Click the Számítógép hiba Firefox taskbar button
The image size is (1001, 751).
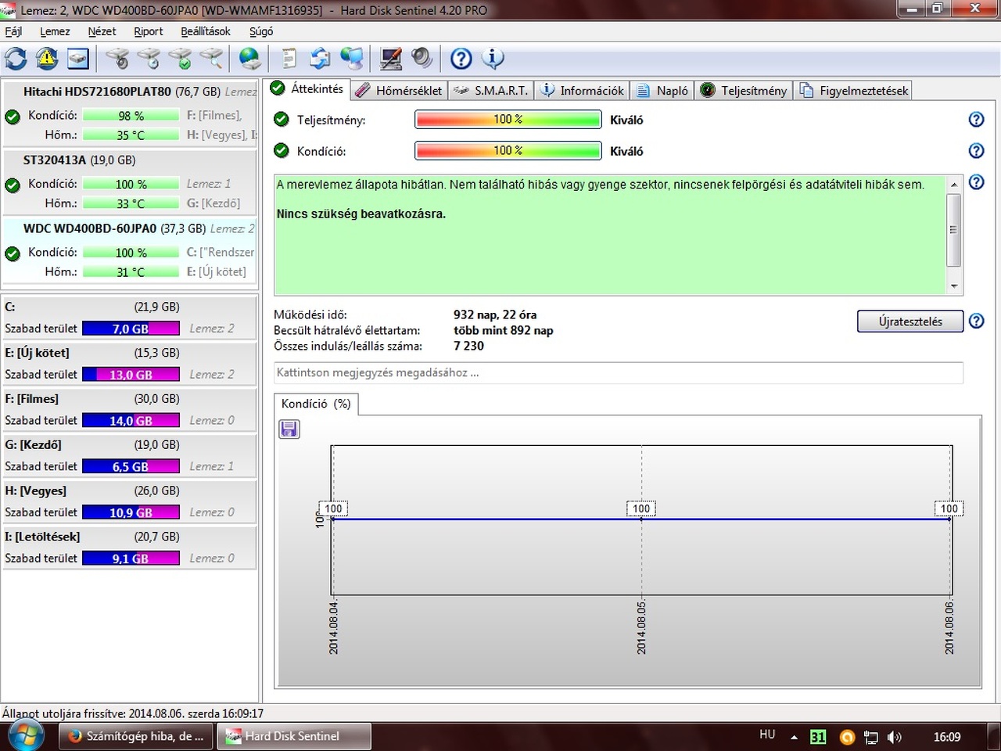pyautogui.click(x=137, y=736)
